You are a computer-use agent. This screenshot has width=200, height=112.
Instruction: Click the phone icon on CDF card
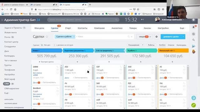(x=121, y=67)
